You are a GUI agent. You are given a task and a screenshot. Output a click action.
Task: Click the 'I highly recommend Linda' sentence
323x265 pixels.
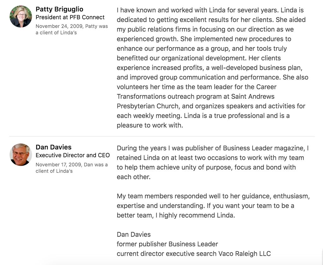click(195, 215)
